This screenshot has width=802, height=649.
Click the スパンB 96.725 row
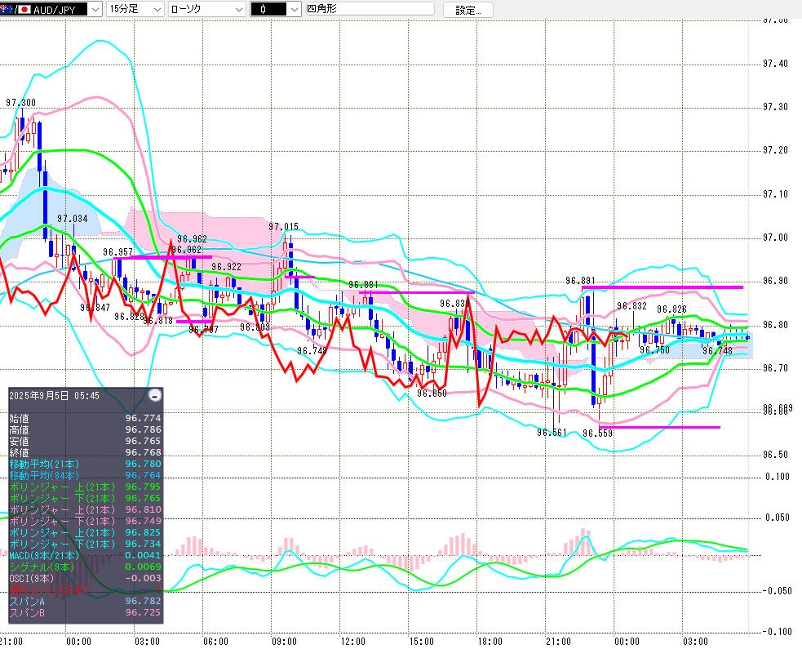86,612
